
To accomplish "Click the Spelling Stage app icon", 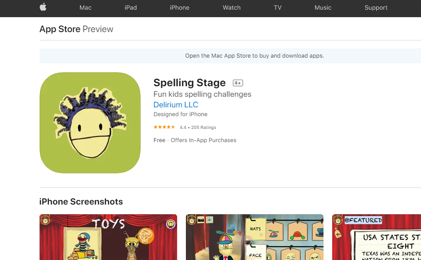I will coord(90,123).
